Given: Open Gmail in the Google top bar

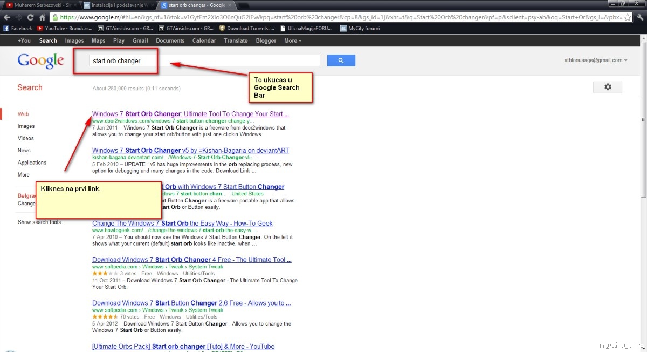Looking at the screenshot, I should (x=140, y=40).
